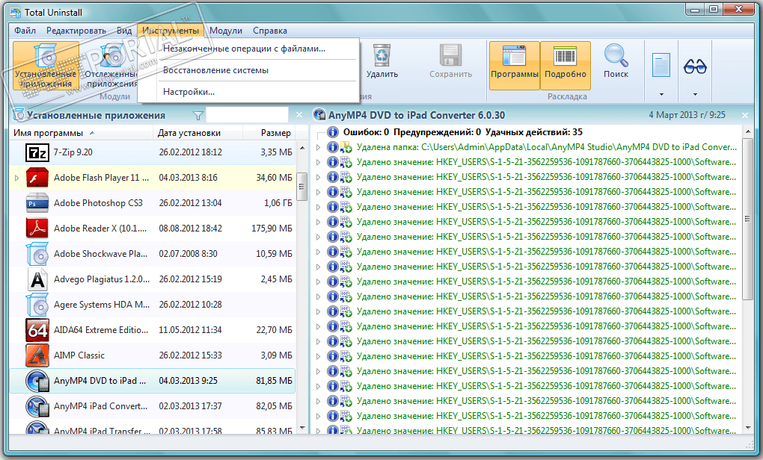Select Восстановление системы menu entry
763x460 pixels.
tap(215, 70)
